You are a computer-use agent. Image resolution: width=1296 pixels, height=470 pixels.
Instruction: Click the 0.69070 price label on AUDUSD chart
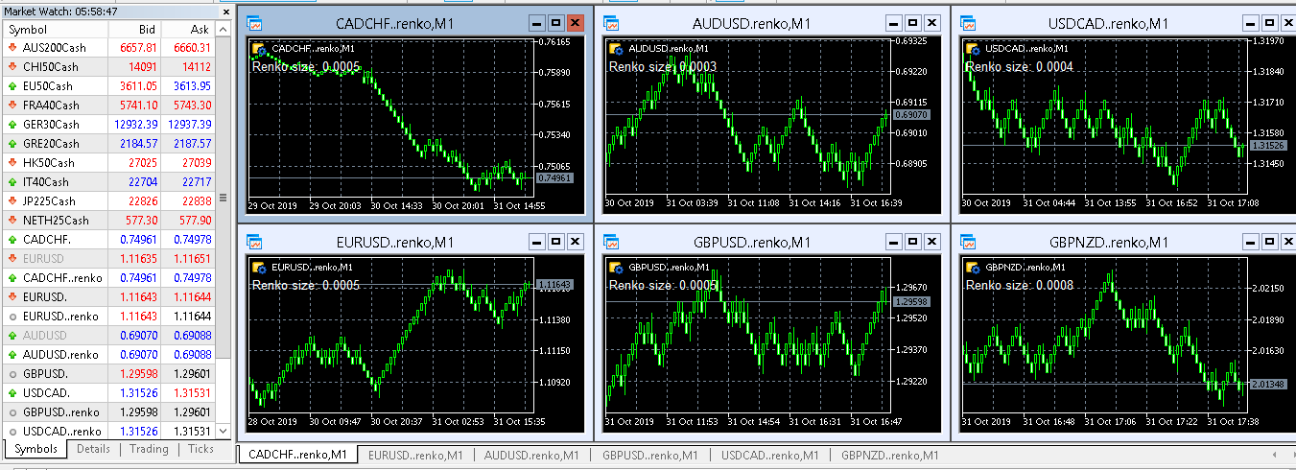[910, 114]
